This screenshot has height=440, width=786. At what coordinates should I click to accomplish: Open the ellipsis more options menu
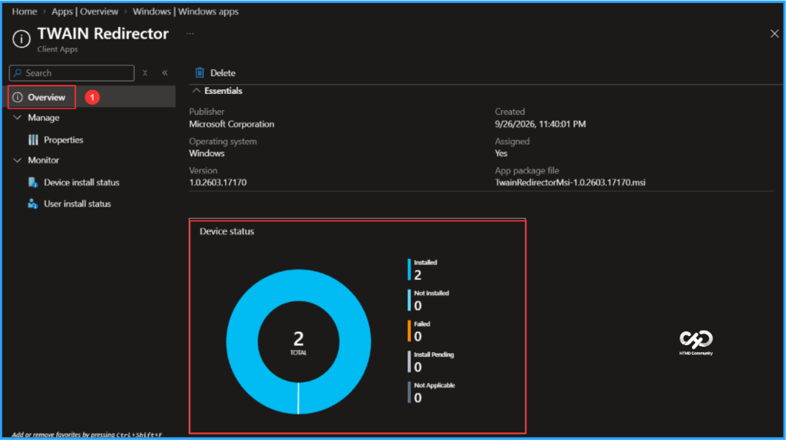pos(190,34)
